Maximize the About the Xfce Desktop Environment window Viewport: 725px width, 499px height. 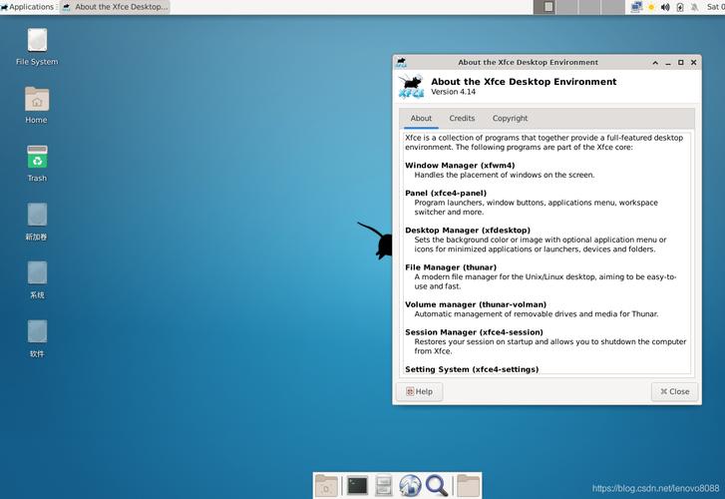(680, 63)
